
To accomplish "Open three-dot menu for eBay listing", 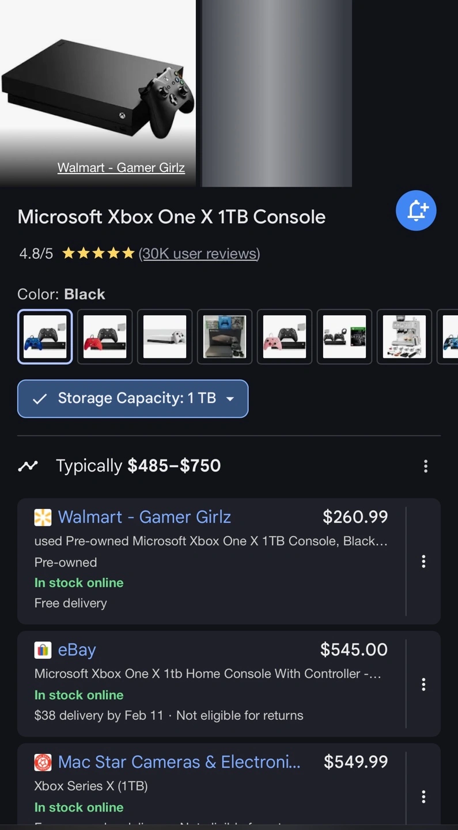I will click(423, 684).
